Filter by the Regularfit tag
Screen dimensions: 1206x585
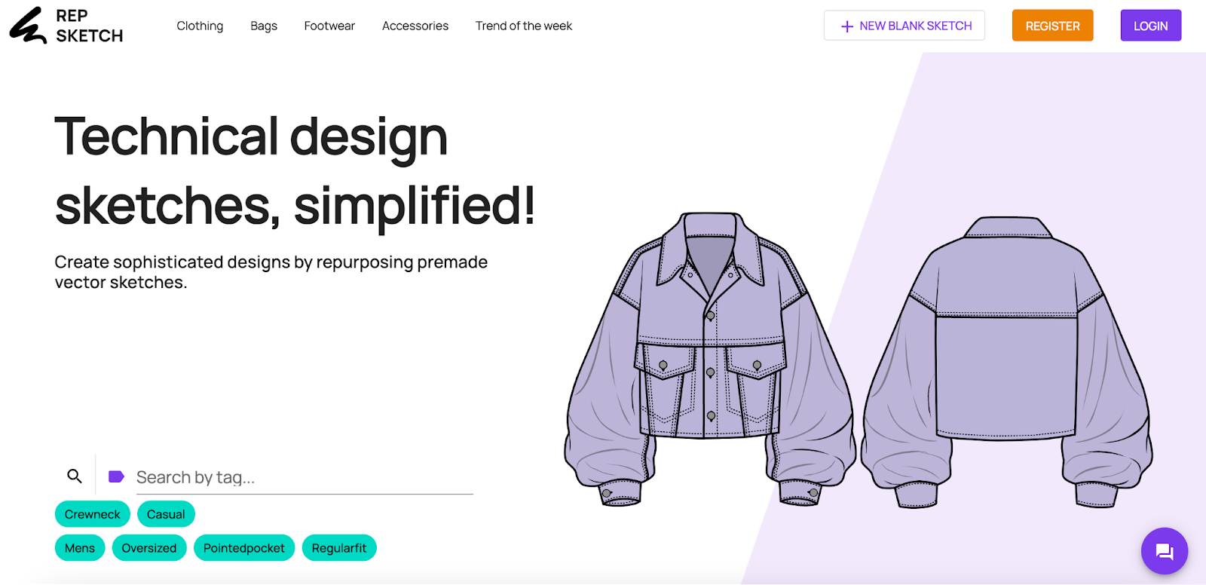pyautogui.click(x=339, y=548)
